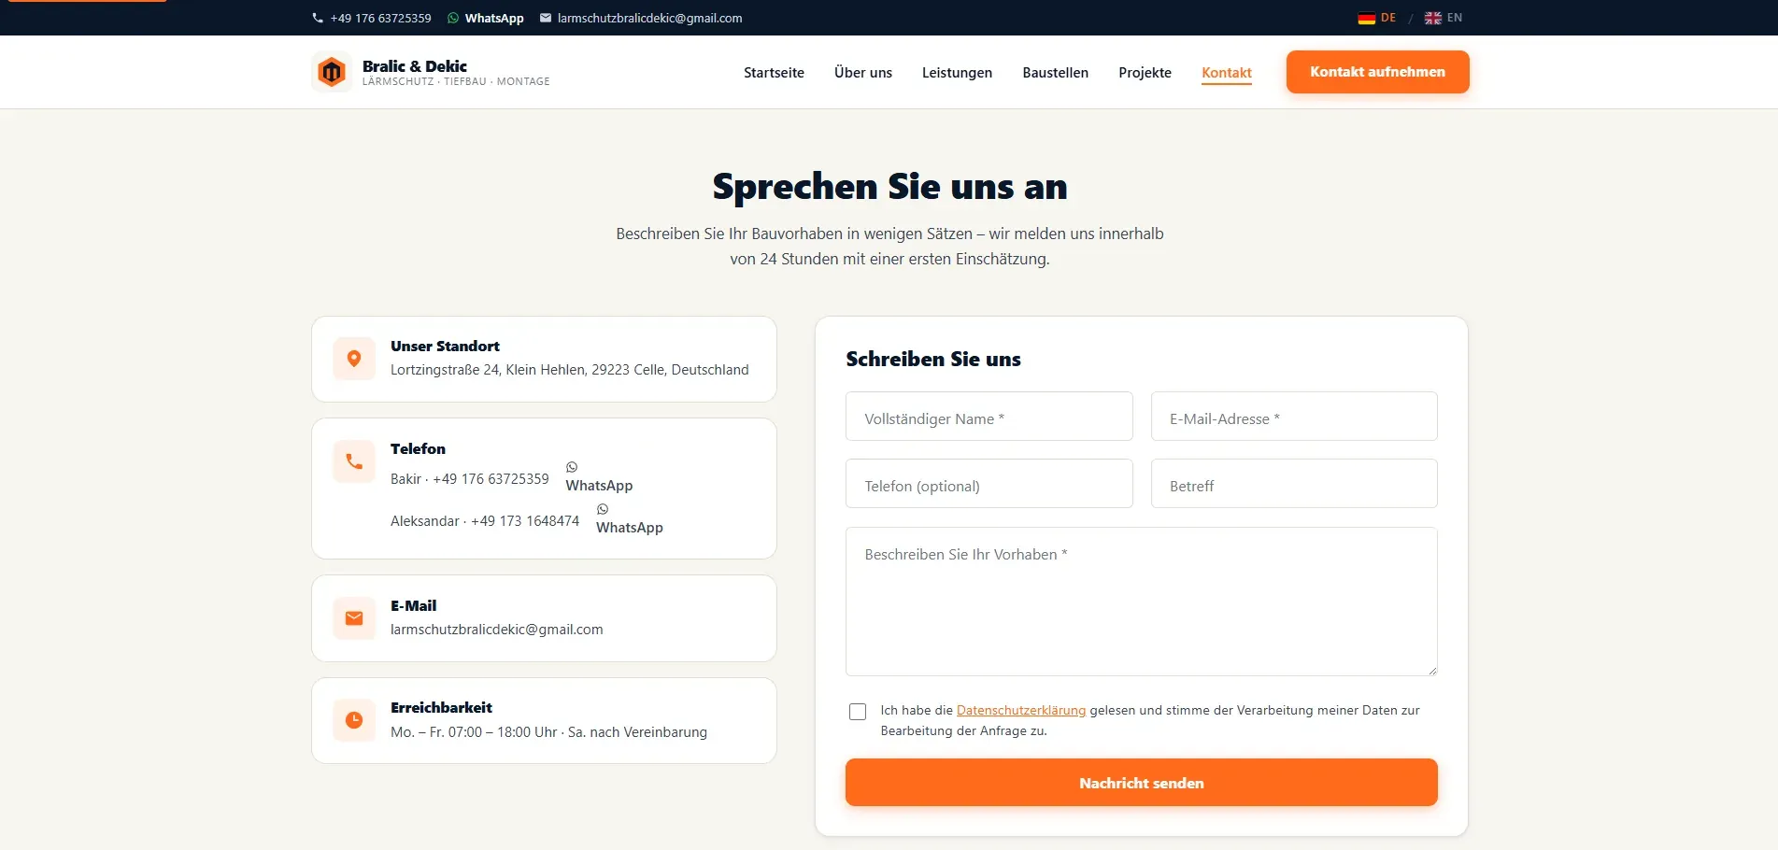Click into Beschreiben Sie Ihr Vorhaben textarea
1778x850 pixels.
pyautogui.click(x=1141, y=602)
